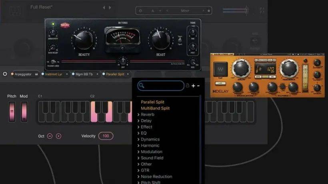The image size is (328, 184).
Task: Click the Velocity 100 value box
Action: pyautogui.click(x=106, y=136)
